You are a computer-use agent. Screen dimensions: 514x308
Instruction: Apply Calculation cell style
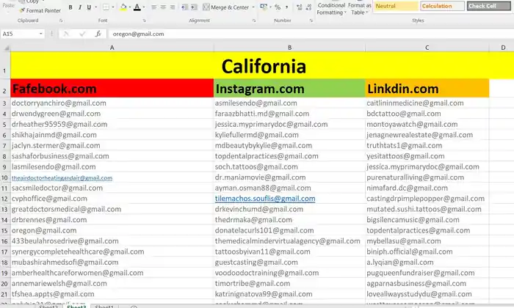click(442, 6)
